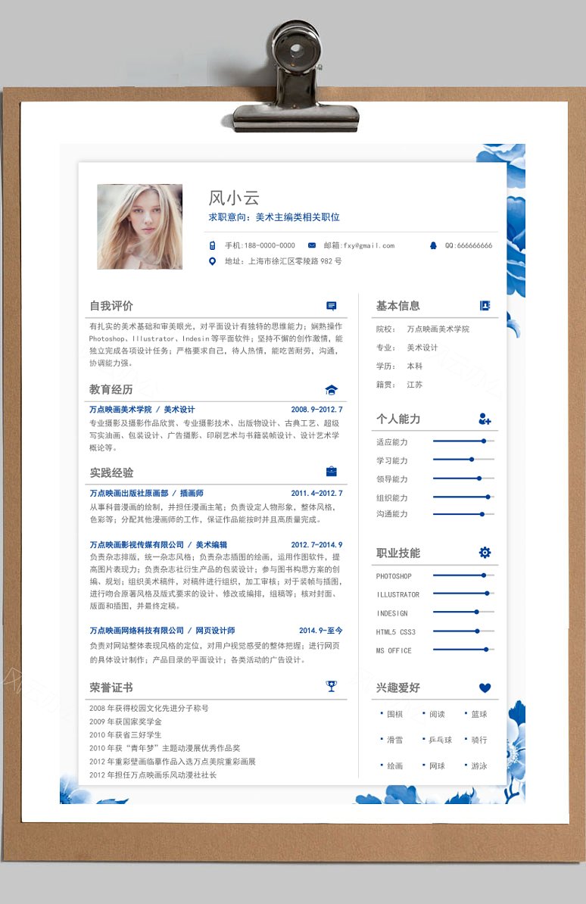Click hobby item 篮球

tap(479, 714)
